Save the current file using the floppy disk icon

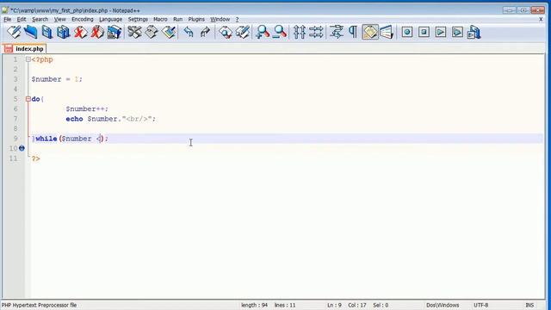click(x=47, y=33)
